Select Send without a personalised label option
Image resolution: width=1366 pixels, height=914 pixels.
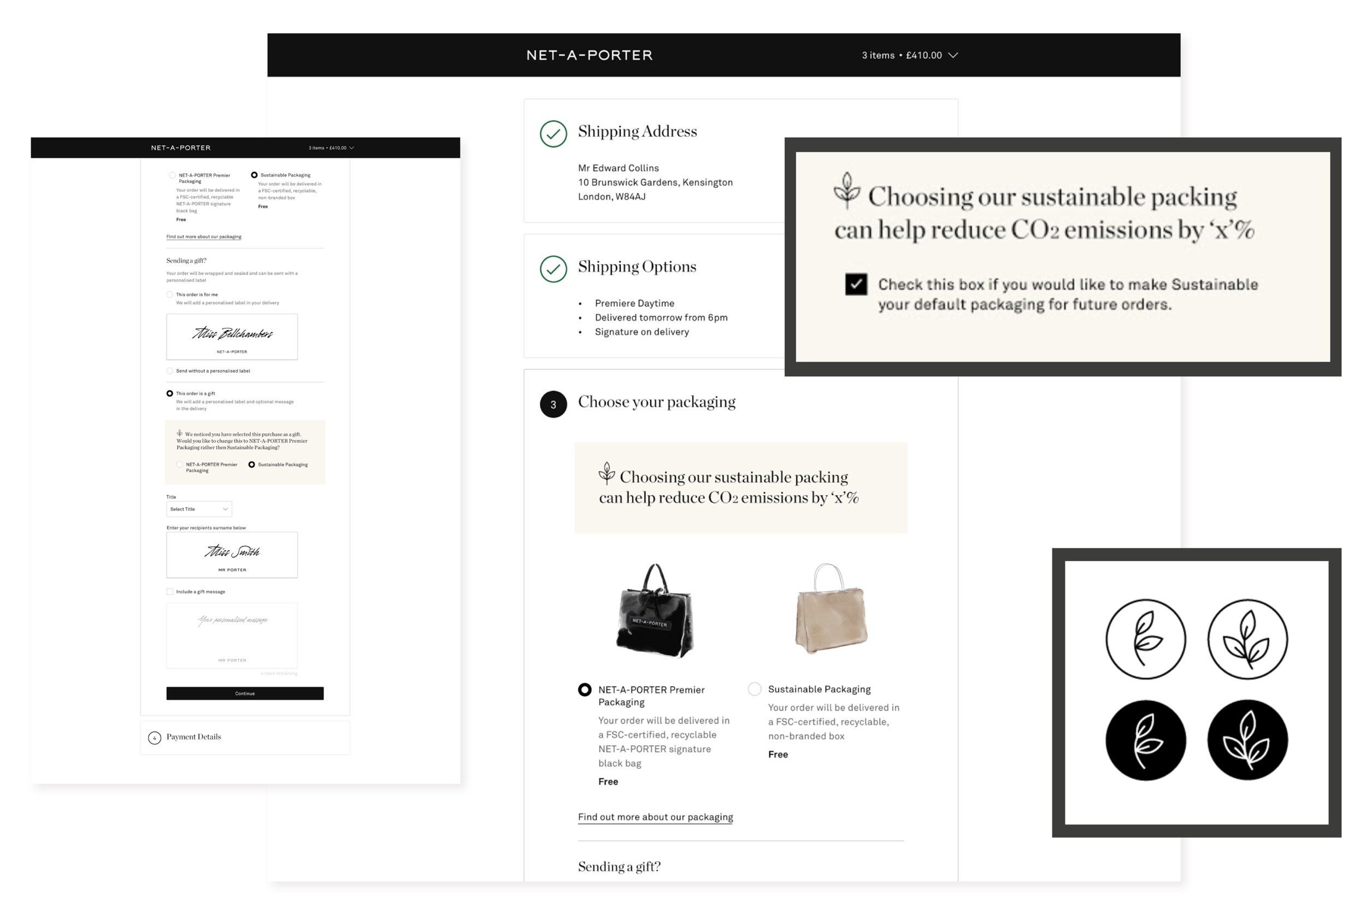[169, 371]
